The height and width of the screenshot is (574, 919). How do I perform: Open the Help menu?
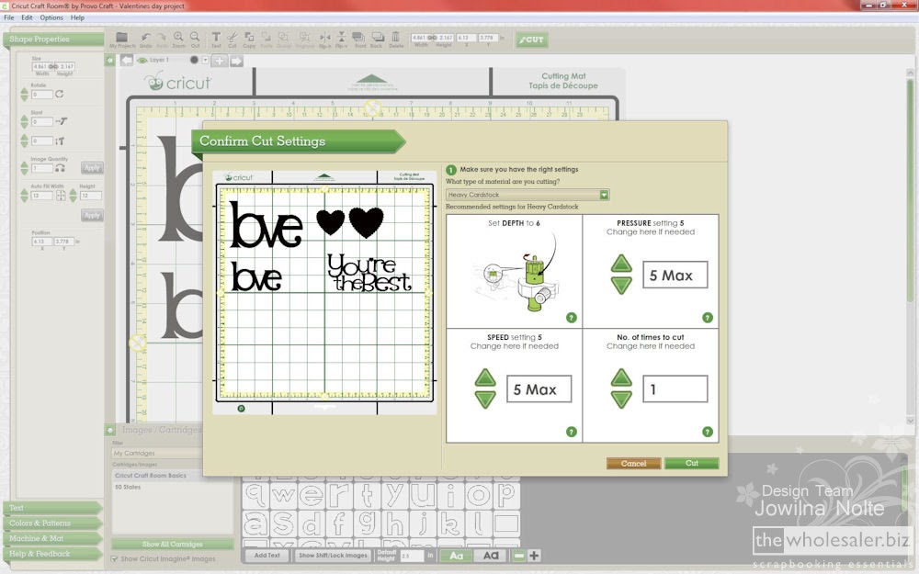tap(77, 17)
